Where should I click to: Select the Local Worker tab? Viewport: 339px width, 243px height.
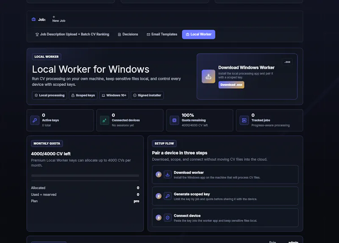[x=198, y=34]
